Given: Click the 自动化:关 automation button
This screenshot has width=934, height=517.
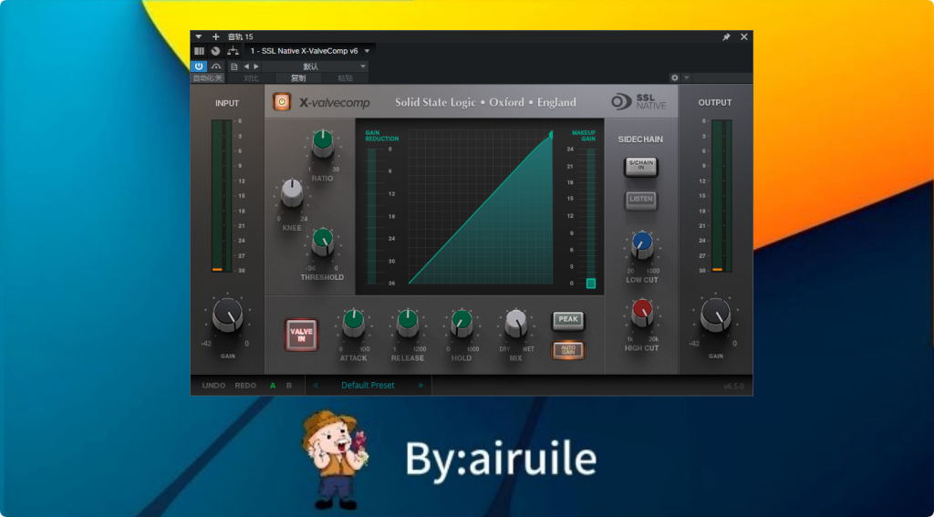Looking at the screenshot, I should click(207, 78).
